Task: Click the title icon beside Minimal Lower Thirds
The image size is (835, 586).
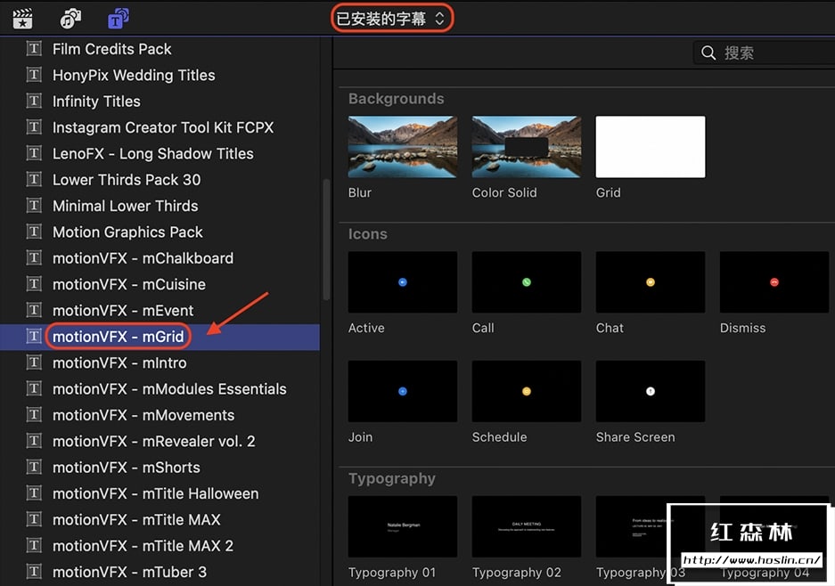Action: 34,206
